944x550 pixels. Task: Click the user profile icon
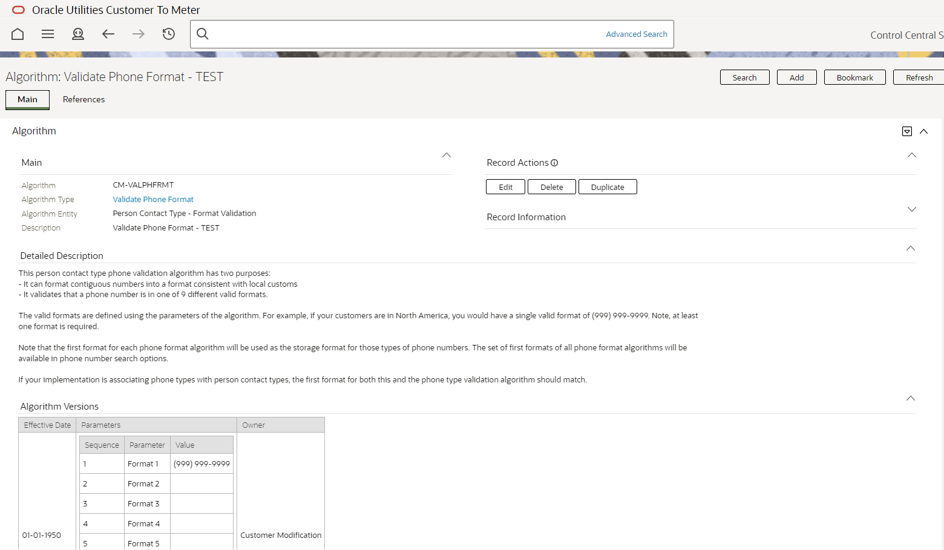[77, 34]
